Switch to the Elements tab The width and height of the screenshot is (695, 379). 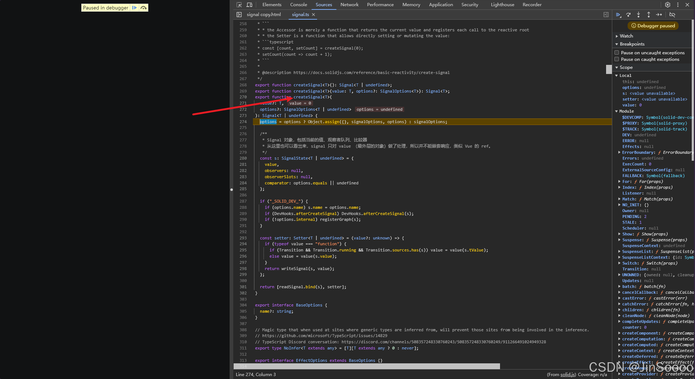[x=272, y=5]
